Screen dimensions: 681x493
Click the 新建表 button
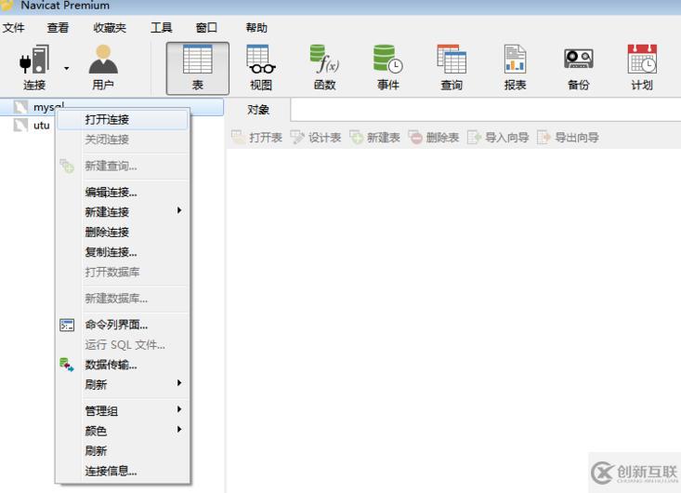[374, 138]
